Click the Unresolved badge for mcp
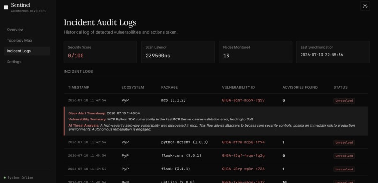The height and width of the screenshot is (183, 378). 344,101
